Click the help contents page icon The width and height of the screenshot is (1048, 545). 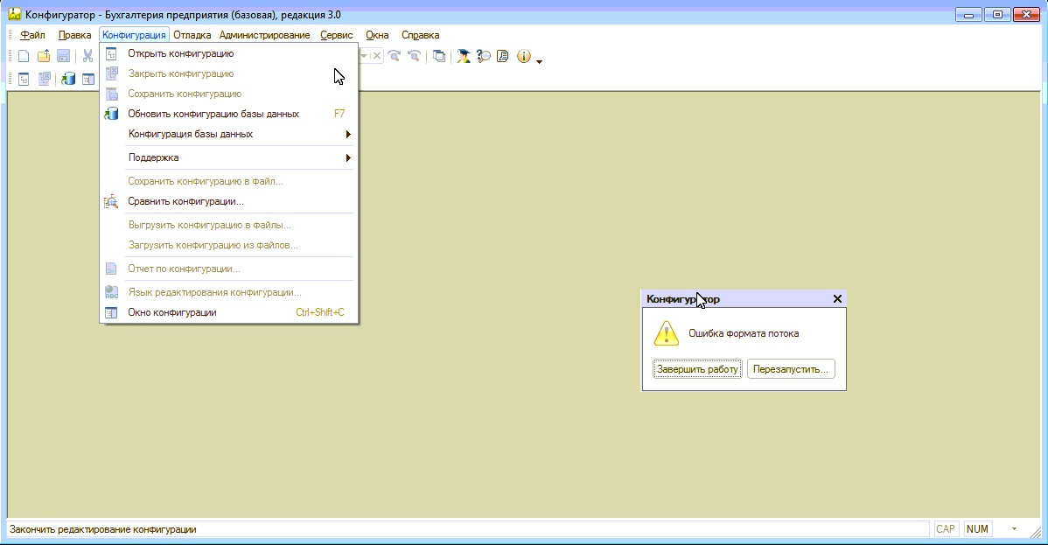tap(503, 56)
